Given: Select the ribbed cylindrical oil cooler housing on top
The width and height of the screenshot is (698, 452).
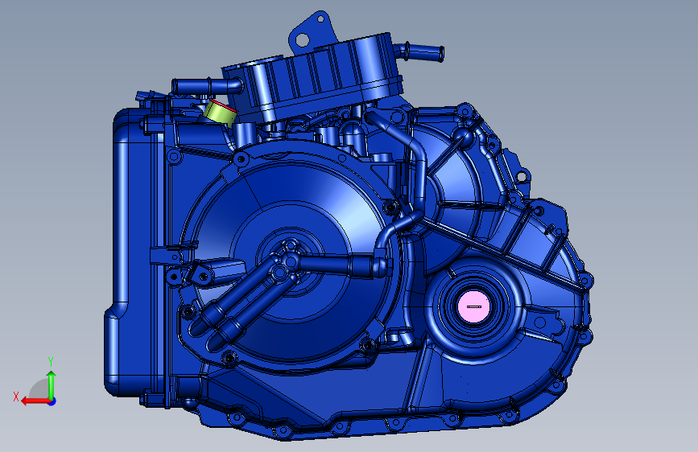Looking at the screenshot, I should [x=314, y=78].
